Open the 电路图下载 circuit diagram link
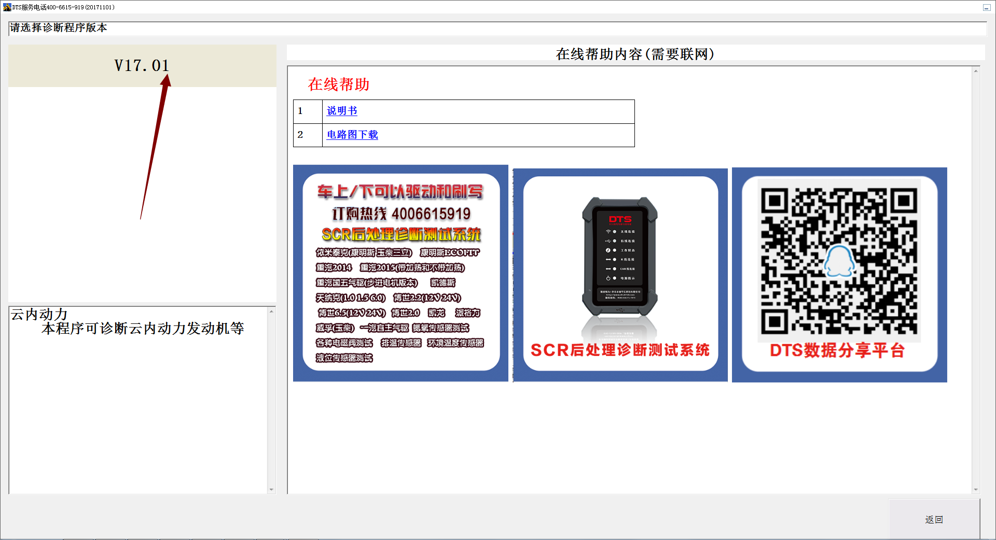 pos(352,135)
